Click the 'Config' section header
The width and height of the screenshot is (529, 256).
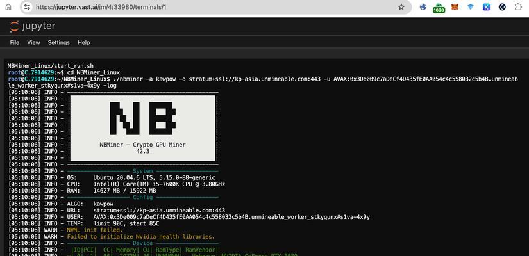[143, 197]
